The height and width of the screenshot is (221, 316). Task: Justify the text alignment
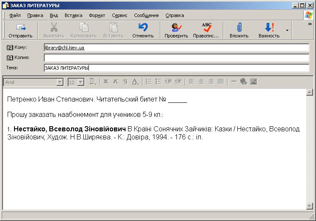[221, 82]
